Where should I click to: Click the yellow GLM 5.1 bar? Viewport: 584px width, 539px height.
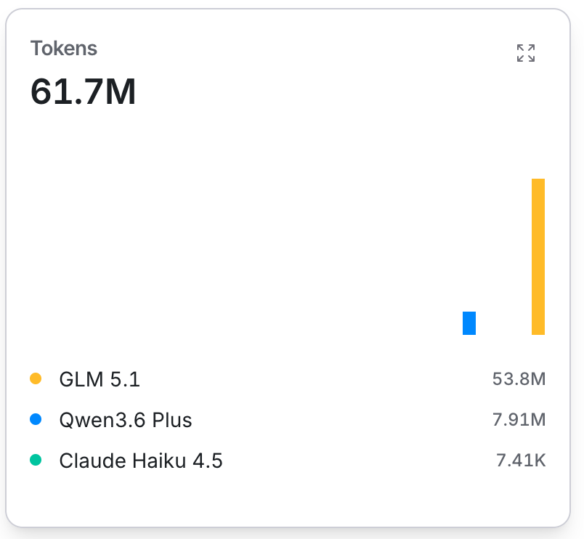pyautogui.click(x=538, y=256)
